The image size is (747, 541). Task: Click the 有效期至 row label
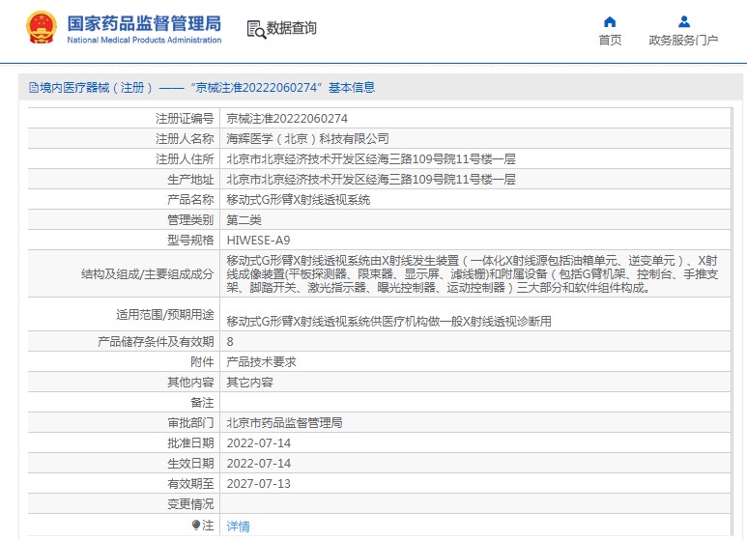[190, 483]
